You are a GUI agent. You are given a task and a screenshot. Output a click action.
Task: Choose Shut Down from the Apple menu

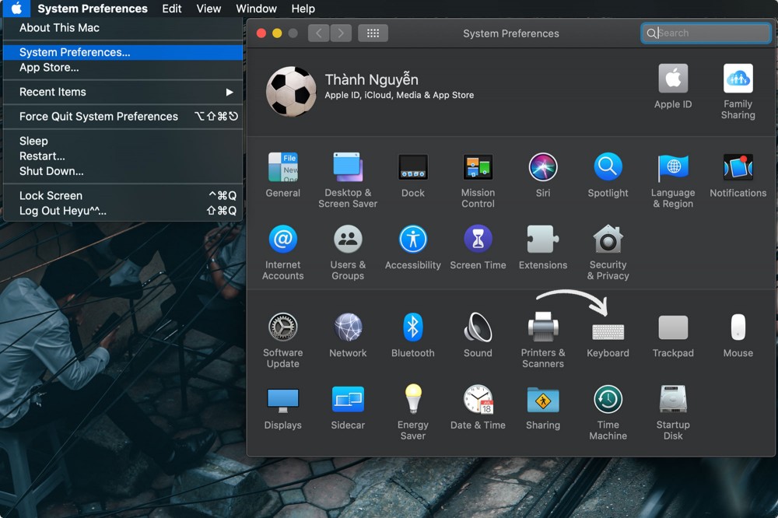51,171
